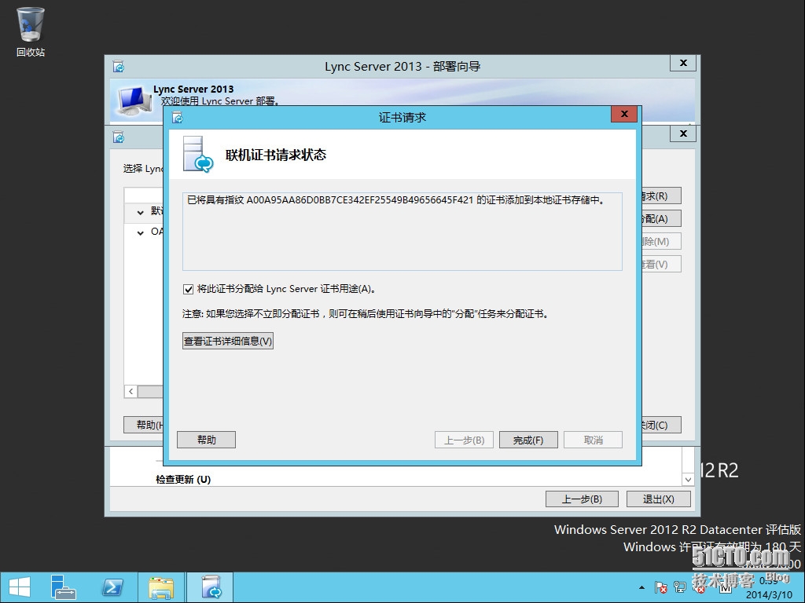805x603 pixels.
Task: Click the note text starting with 注意
Action: [366, 314]
